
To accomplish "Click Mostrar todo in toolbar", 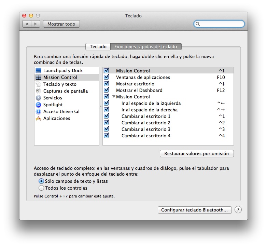I will [x=61, y=24].
